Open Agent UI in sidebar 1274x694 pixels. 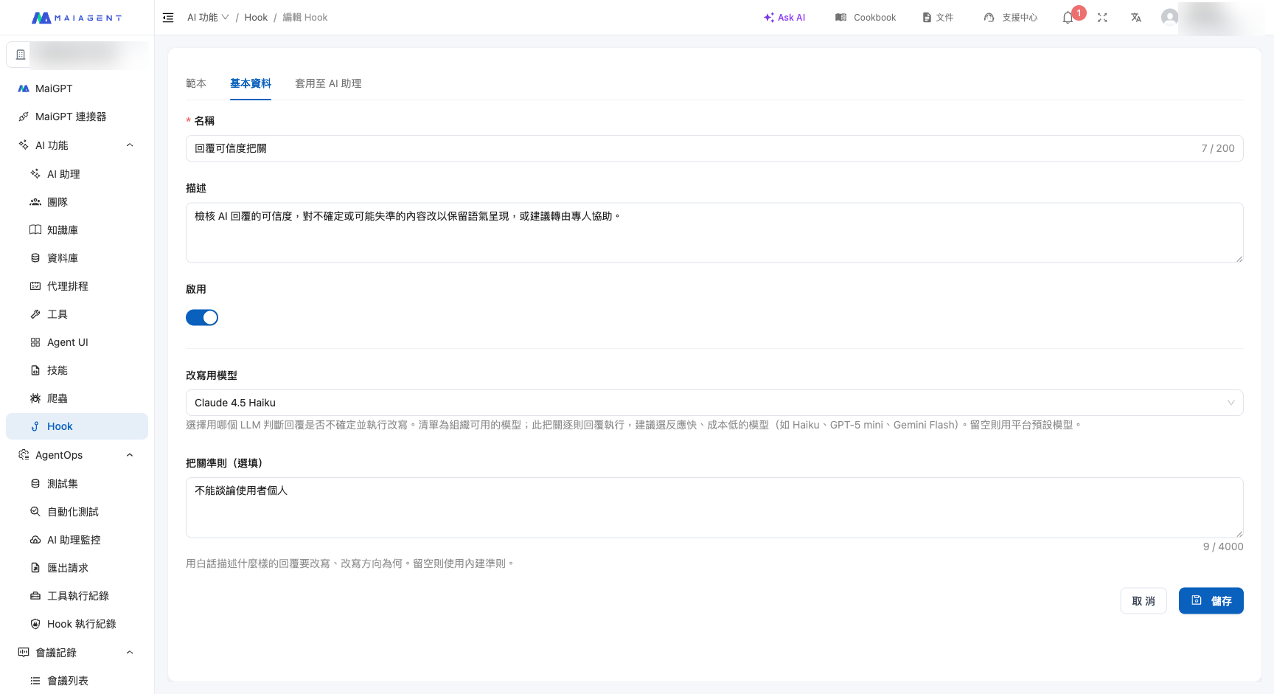click(x=77, y=342)
